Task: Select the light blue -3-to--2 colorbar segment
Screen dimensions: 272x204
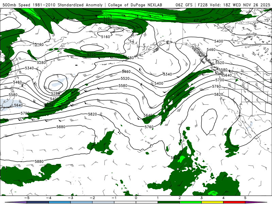Action: tap(81, 202)
